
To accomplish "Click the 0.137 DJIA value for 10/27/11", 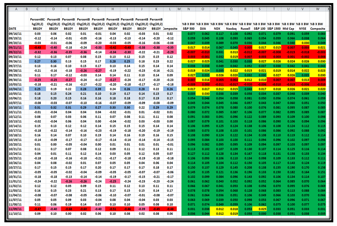I will (203, 168).
